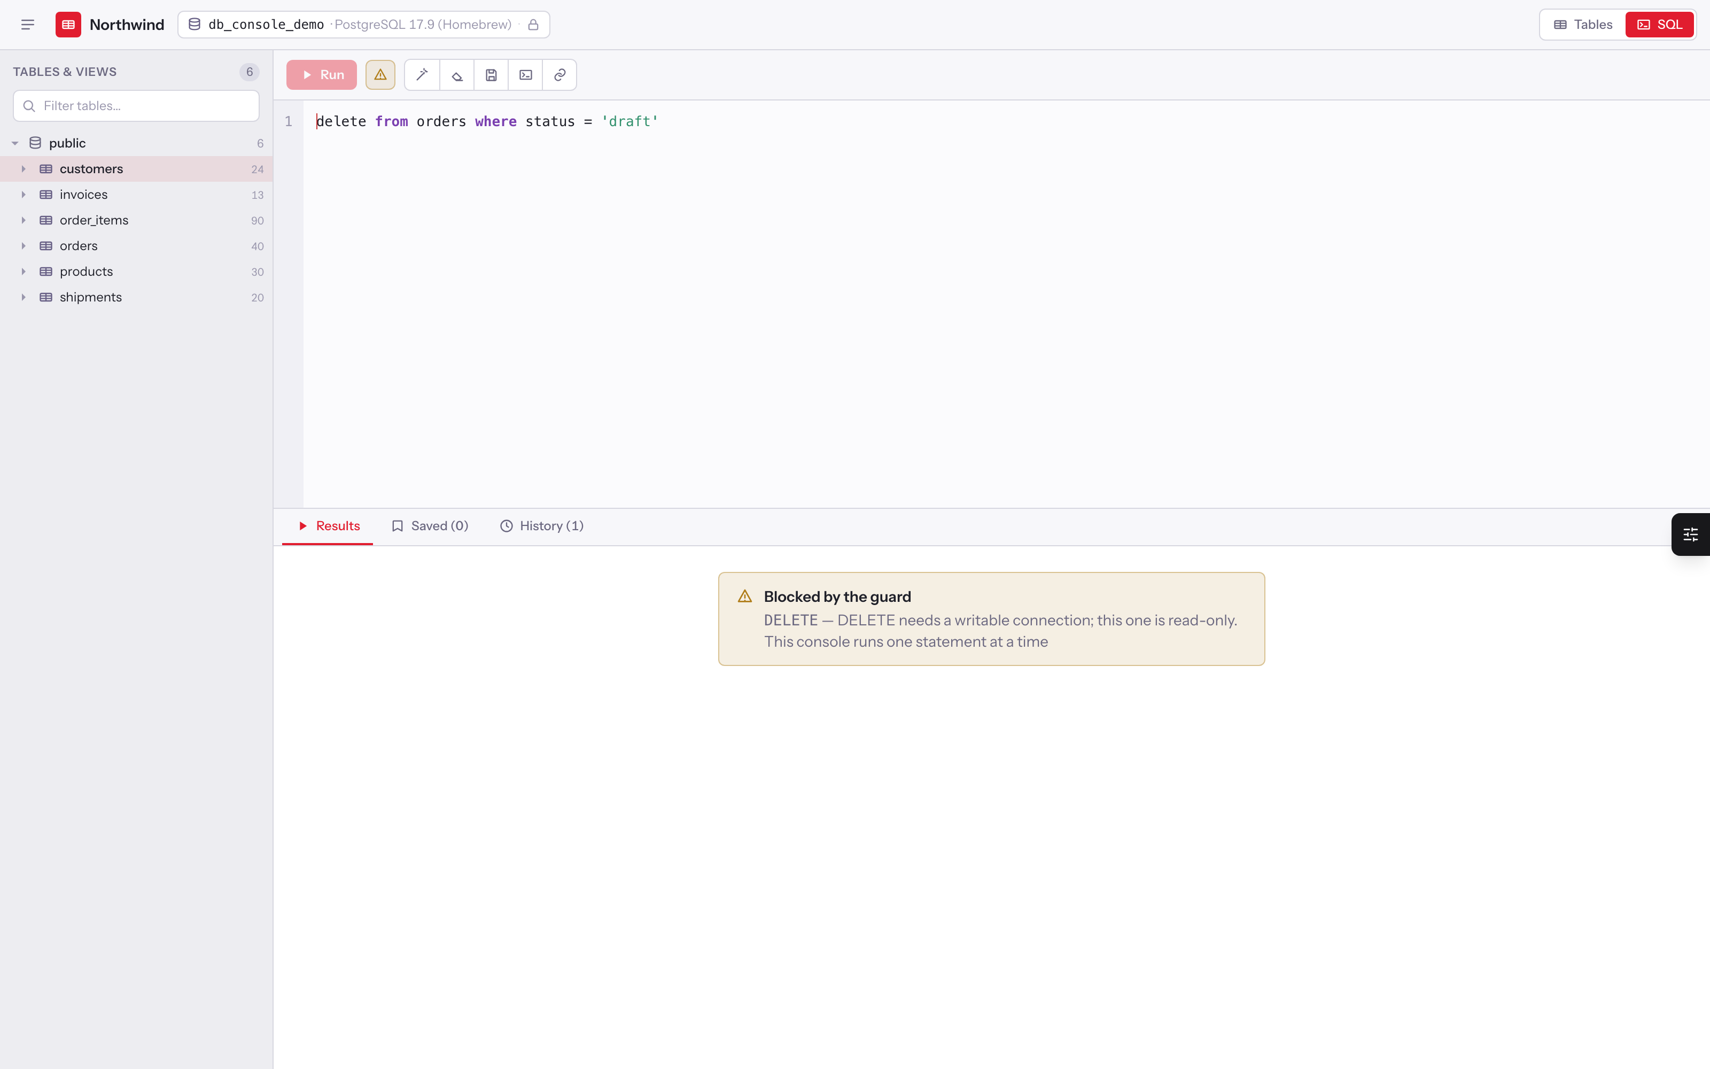
Task: Select the orders table row
Action: (x=136, y=246)
